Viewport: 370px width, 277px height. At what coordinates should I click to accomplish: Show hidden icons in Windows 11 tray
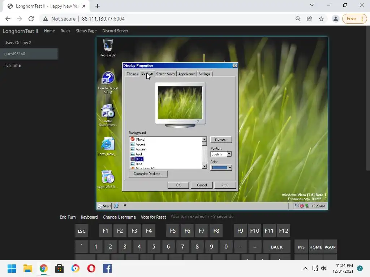coord(305,268)
